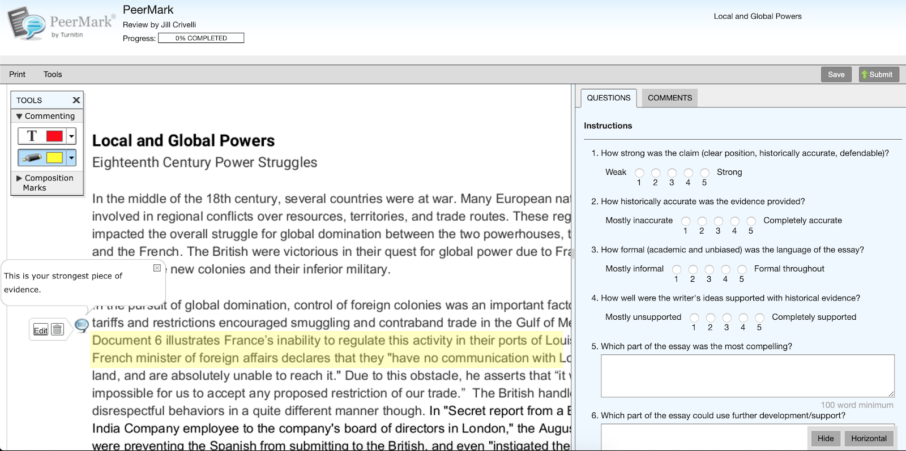Click the Hide button
906x451 pixels.
(826, 439)
